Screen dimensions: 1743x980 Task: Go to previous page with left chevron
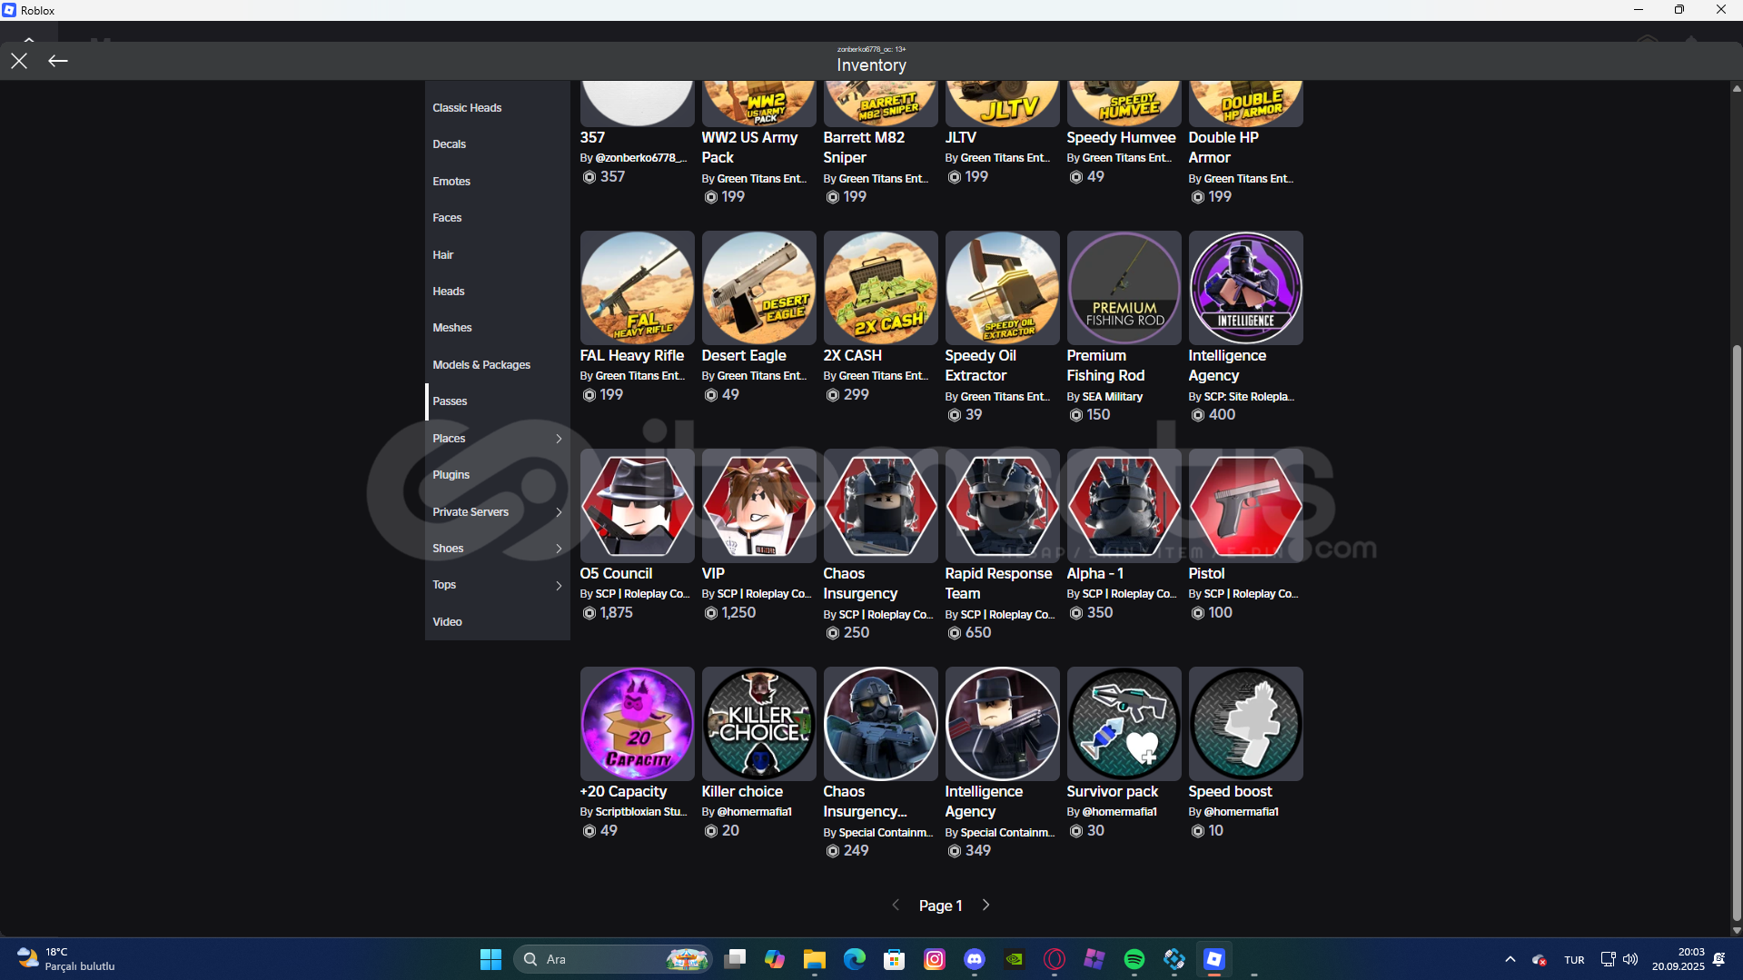pos(896,905)
